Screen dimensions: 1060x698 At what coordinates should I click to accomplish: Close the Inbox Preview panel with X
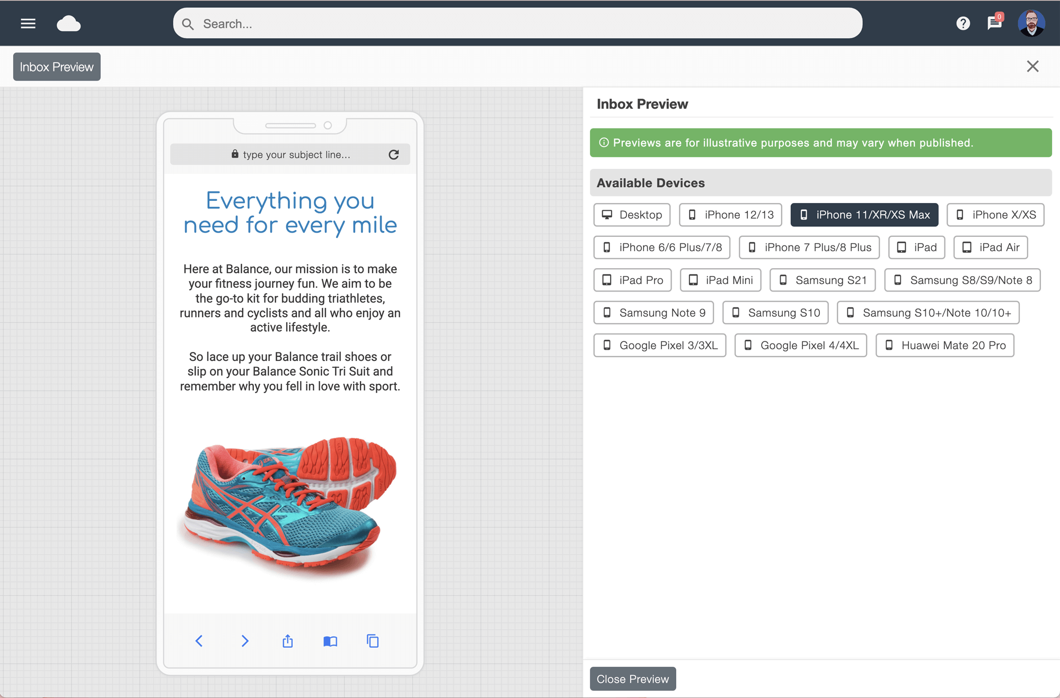tap(1032, 66)
